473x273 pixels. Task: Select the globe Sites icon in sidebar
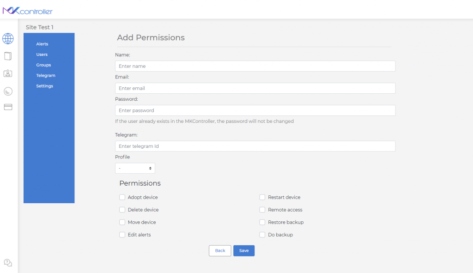(x=8, y=39)
